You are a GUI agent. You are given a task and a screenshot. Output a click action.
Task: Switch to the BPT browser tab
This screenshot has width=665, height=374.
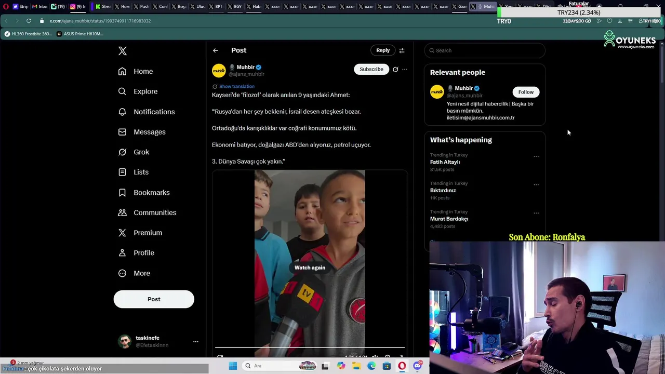coord(215,7)
